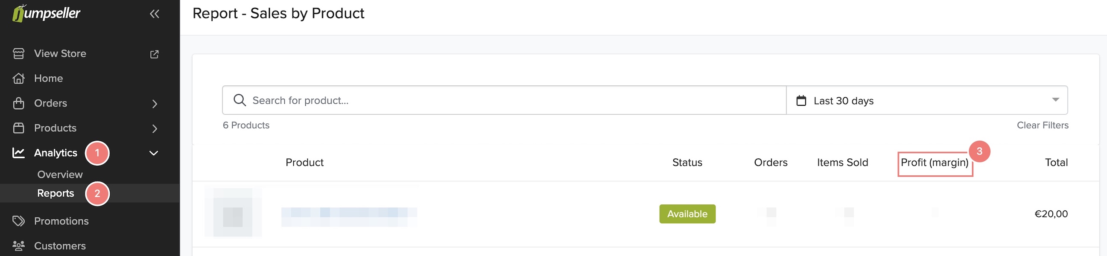Collapse the Analytics section chevron

coord(153,153)
